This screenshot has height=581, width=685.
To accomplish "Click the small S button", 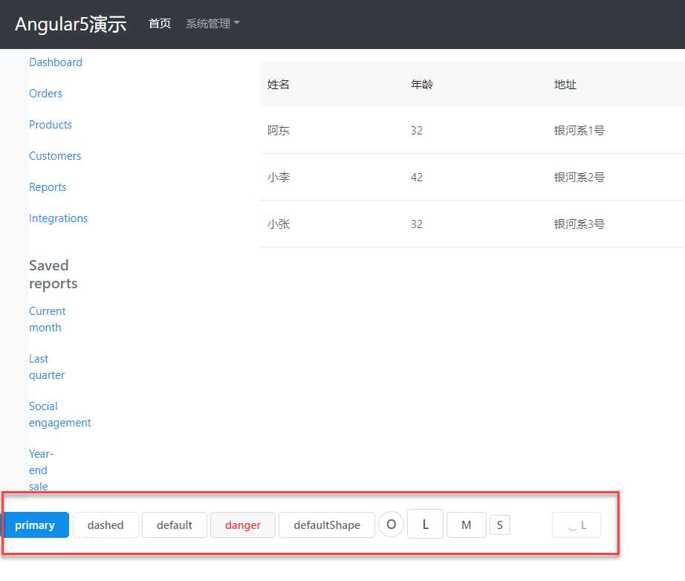I will coord(500,525).
